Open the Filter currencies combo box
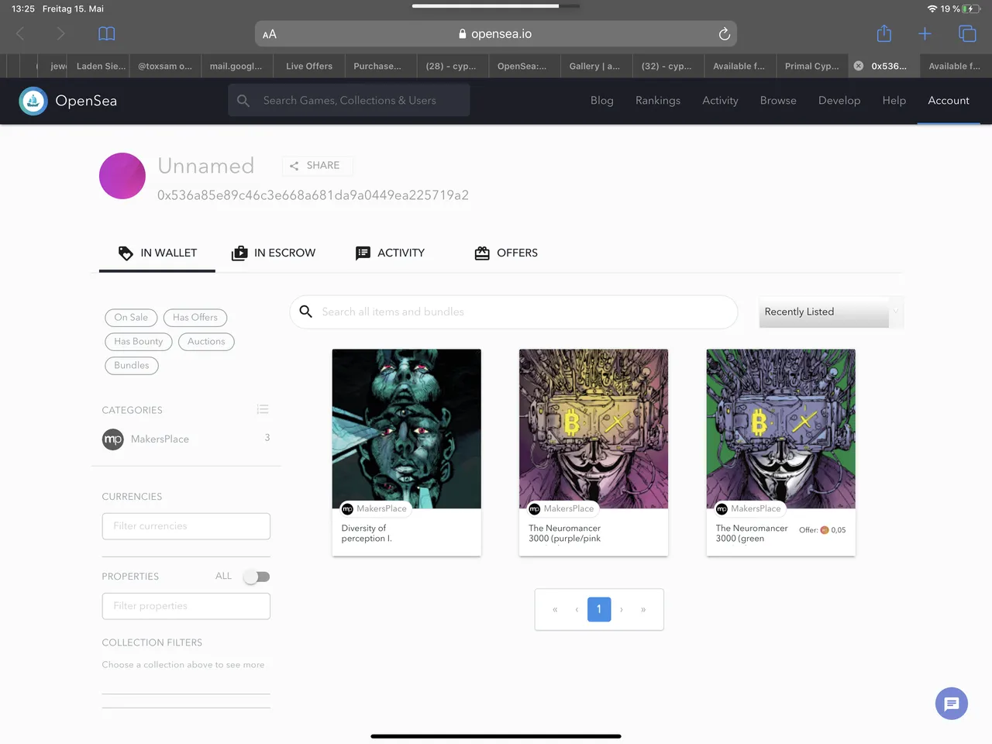This screenshot has width=992, height=744. coord(186,526)
